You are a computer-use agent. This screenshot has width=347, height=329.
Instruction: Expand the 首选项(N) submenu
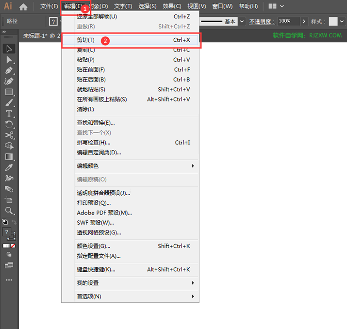pyautogui.click(x=131, y=296)
